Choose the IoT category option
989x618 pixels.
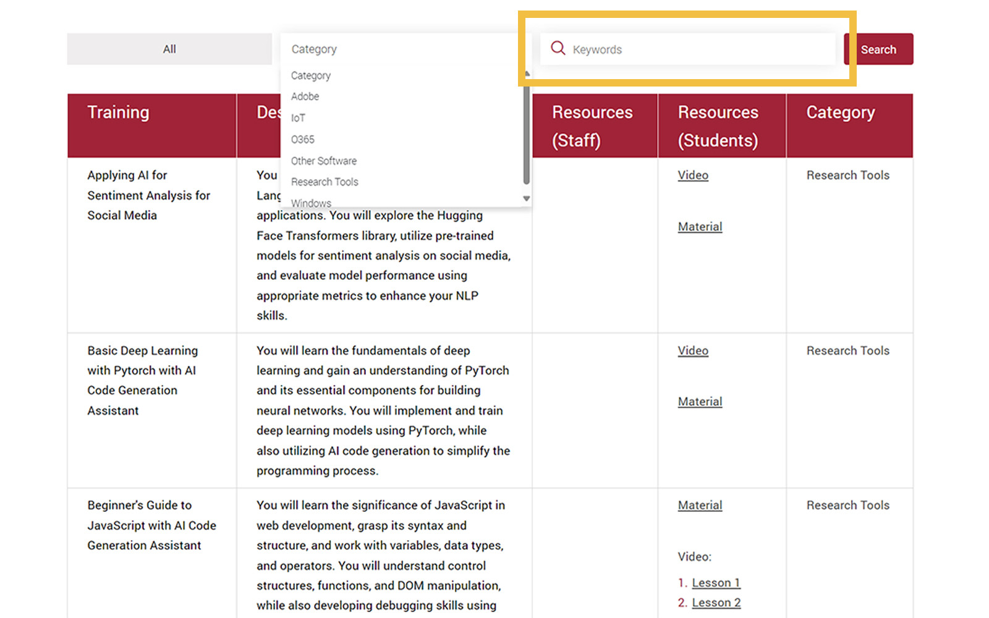tap(298, 118)
